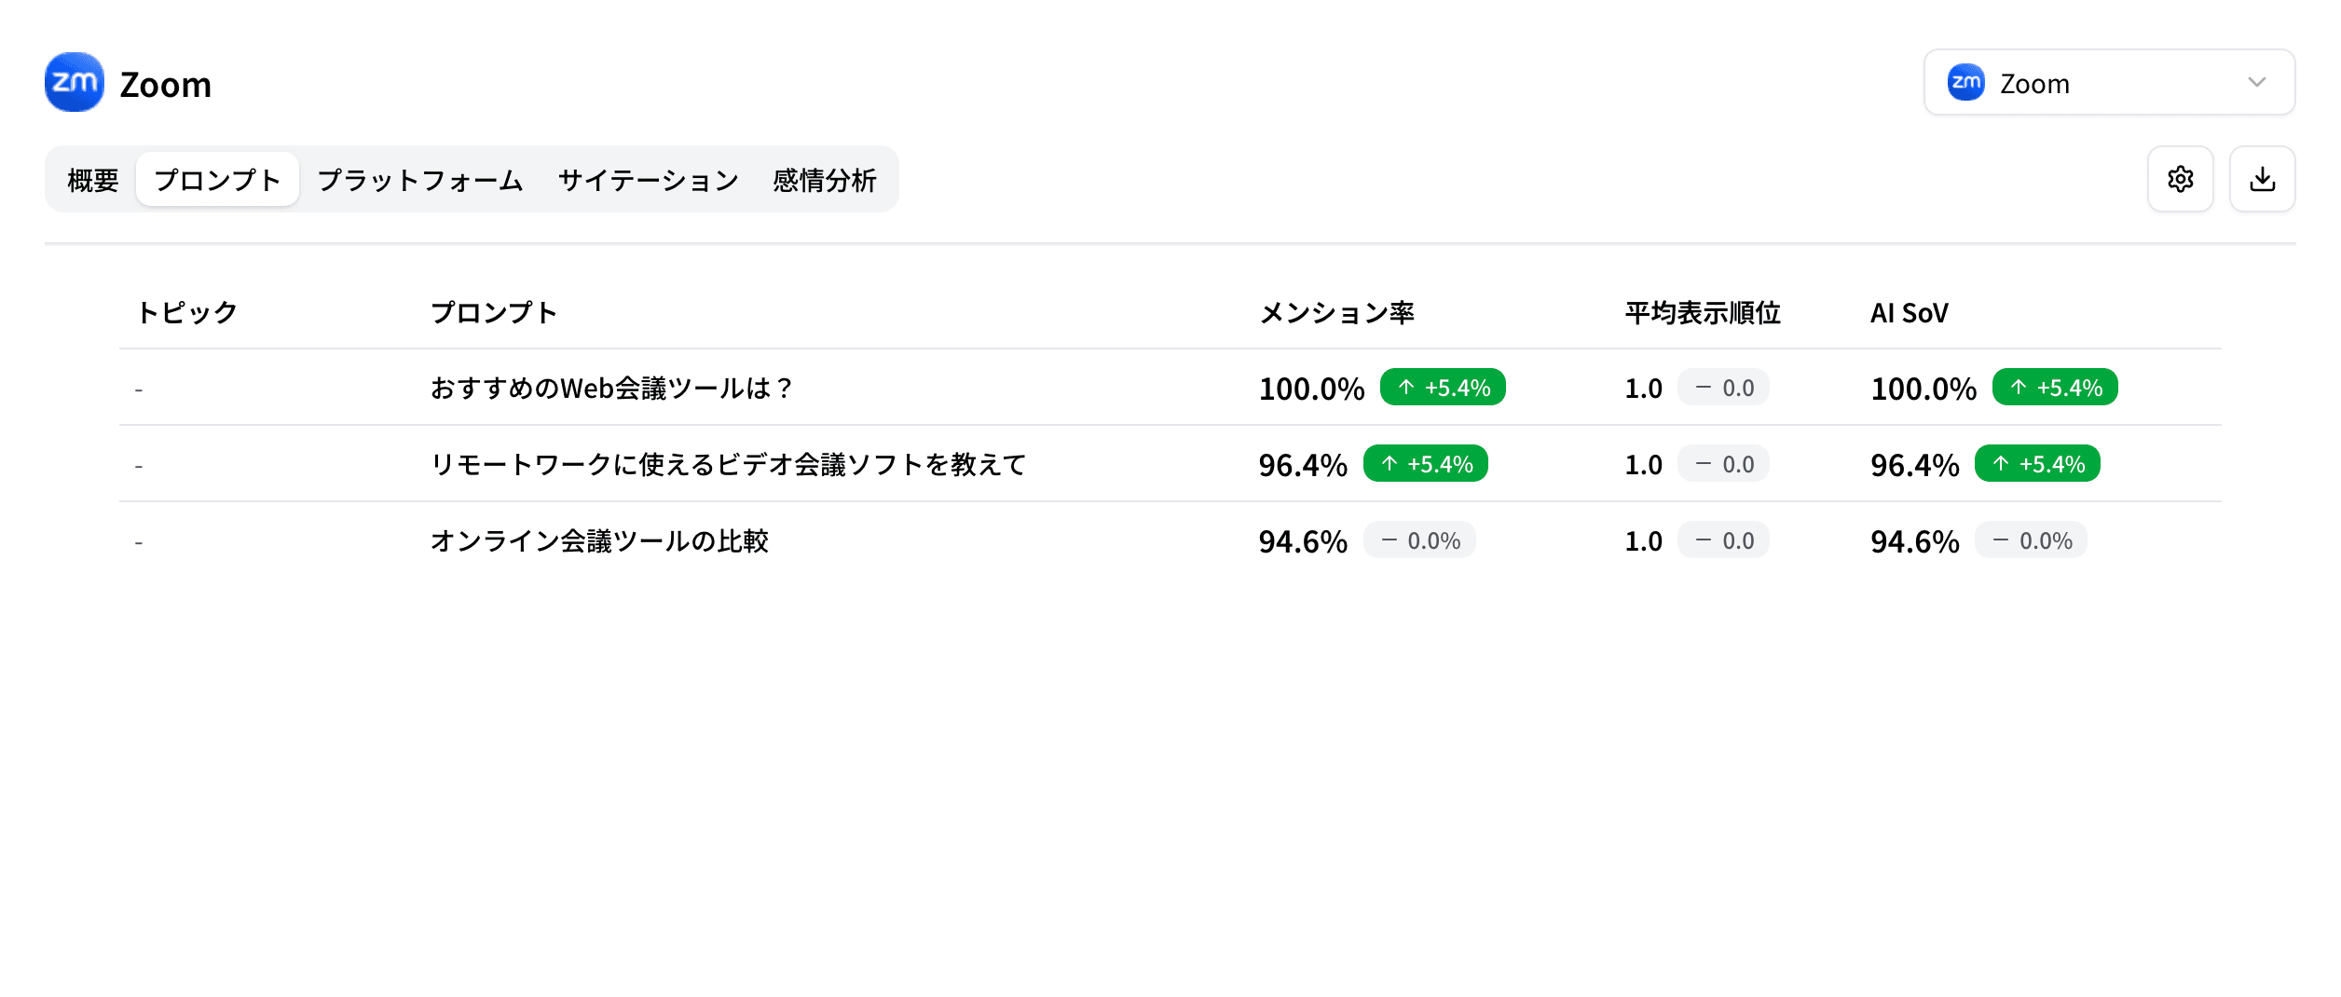Click the Zoom brand logo icon

click(x=73, y=83)
